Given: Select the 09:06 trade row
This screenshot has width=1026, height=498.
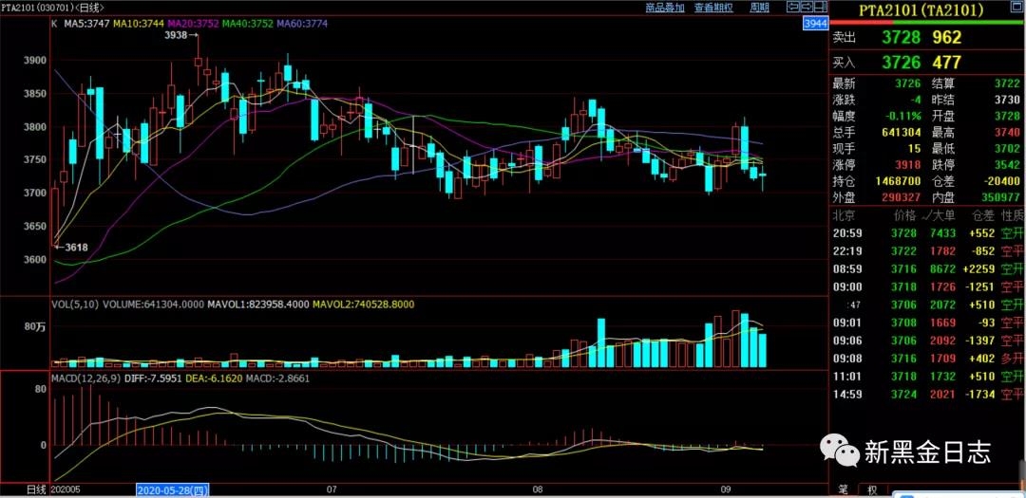Looking at the screenshot, I should (x=927, y=341).
